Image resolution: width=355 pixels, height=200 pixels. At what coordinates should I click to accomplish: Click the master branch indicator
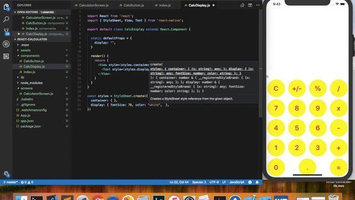[x=11, y=182]
